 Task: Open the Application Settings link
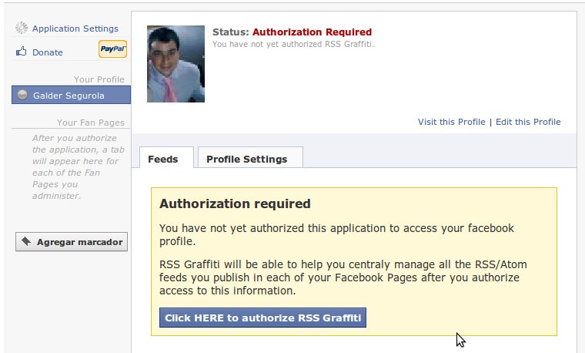pos(75,29)
